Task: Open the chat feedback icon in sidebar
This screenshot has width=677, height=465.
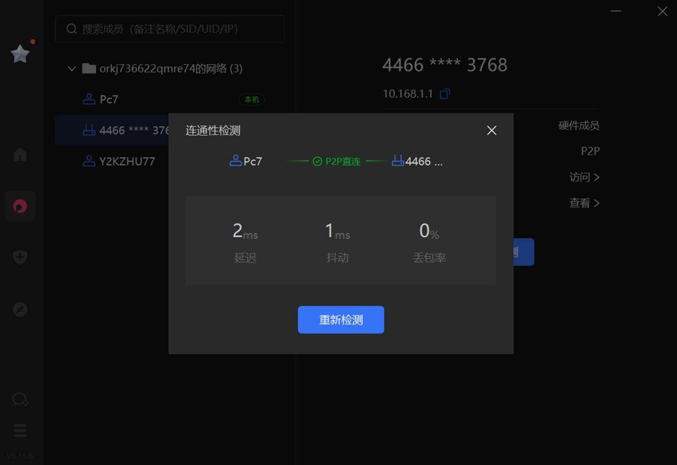Action: (x=20, y=399)
